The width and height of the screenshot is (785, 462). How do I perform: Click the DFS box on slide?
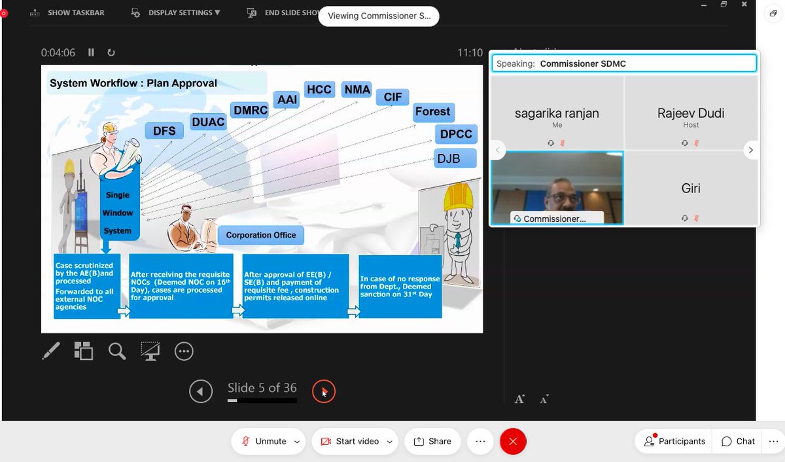click(164, 131)
